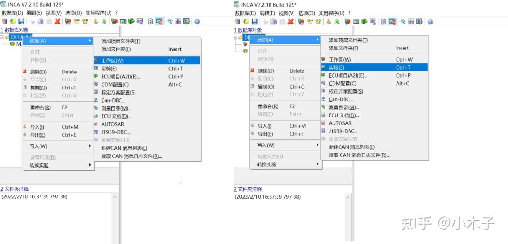Choose 添加文件夹(F) in right window submenu
This screenshot has height=244, width=508.
[374, 48]
